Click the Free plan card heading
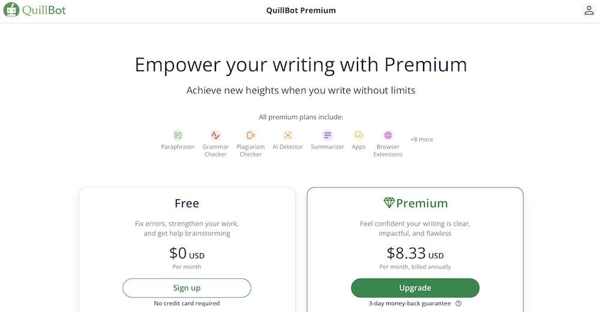Image resolution: width=600 pixels, height=312 pixels. click(x=187, y=204)
